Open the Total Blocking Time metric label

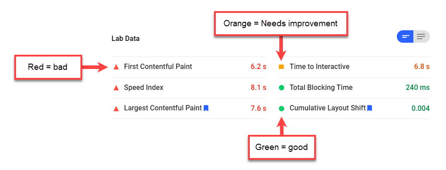click(321, 88)
